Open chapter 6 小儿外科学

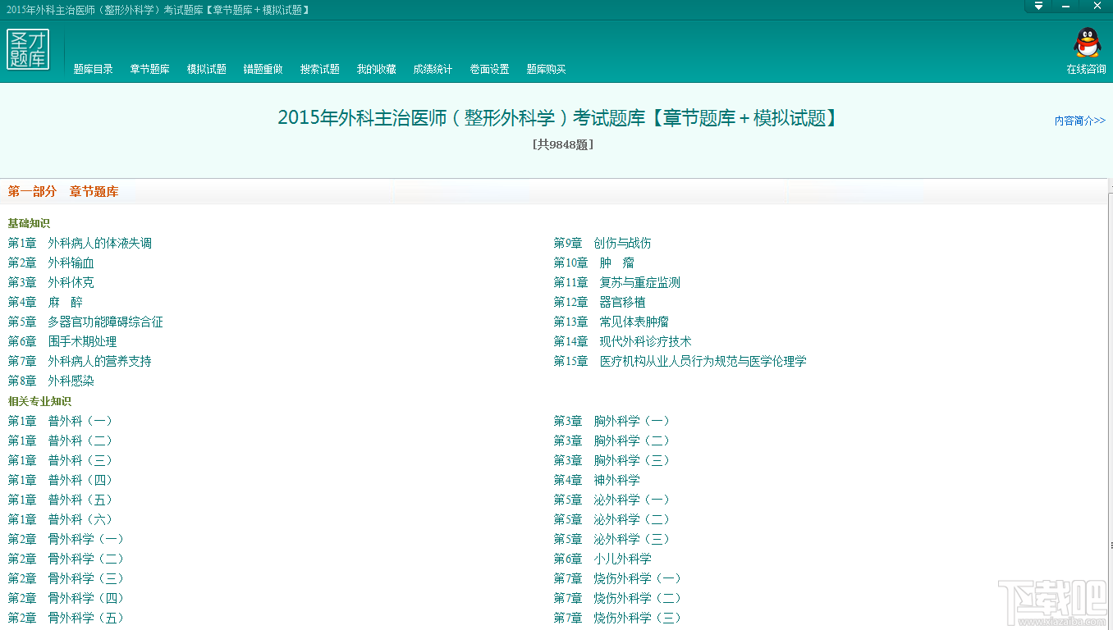602,559
